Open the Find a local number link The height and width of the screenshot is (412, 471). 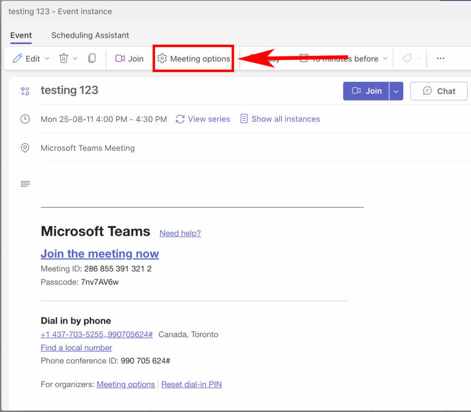tap(76, 348)
